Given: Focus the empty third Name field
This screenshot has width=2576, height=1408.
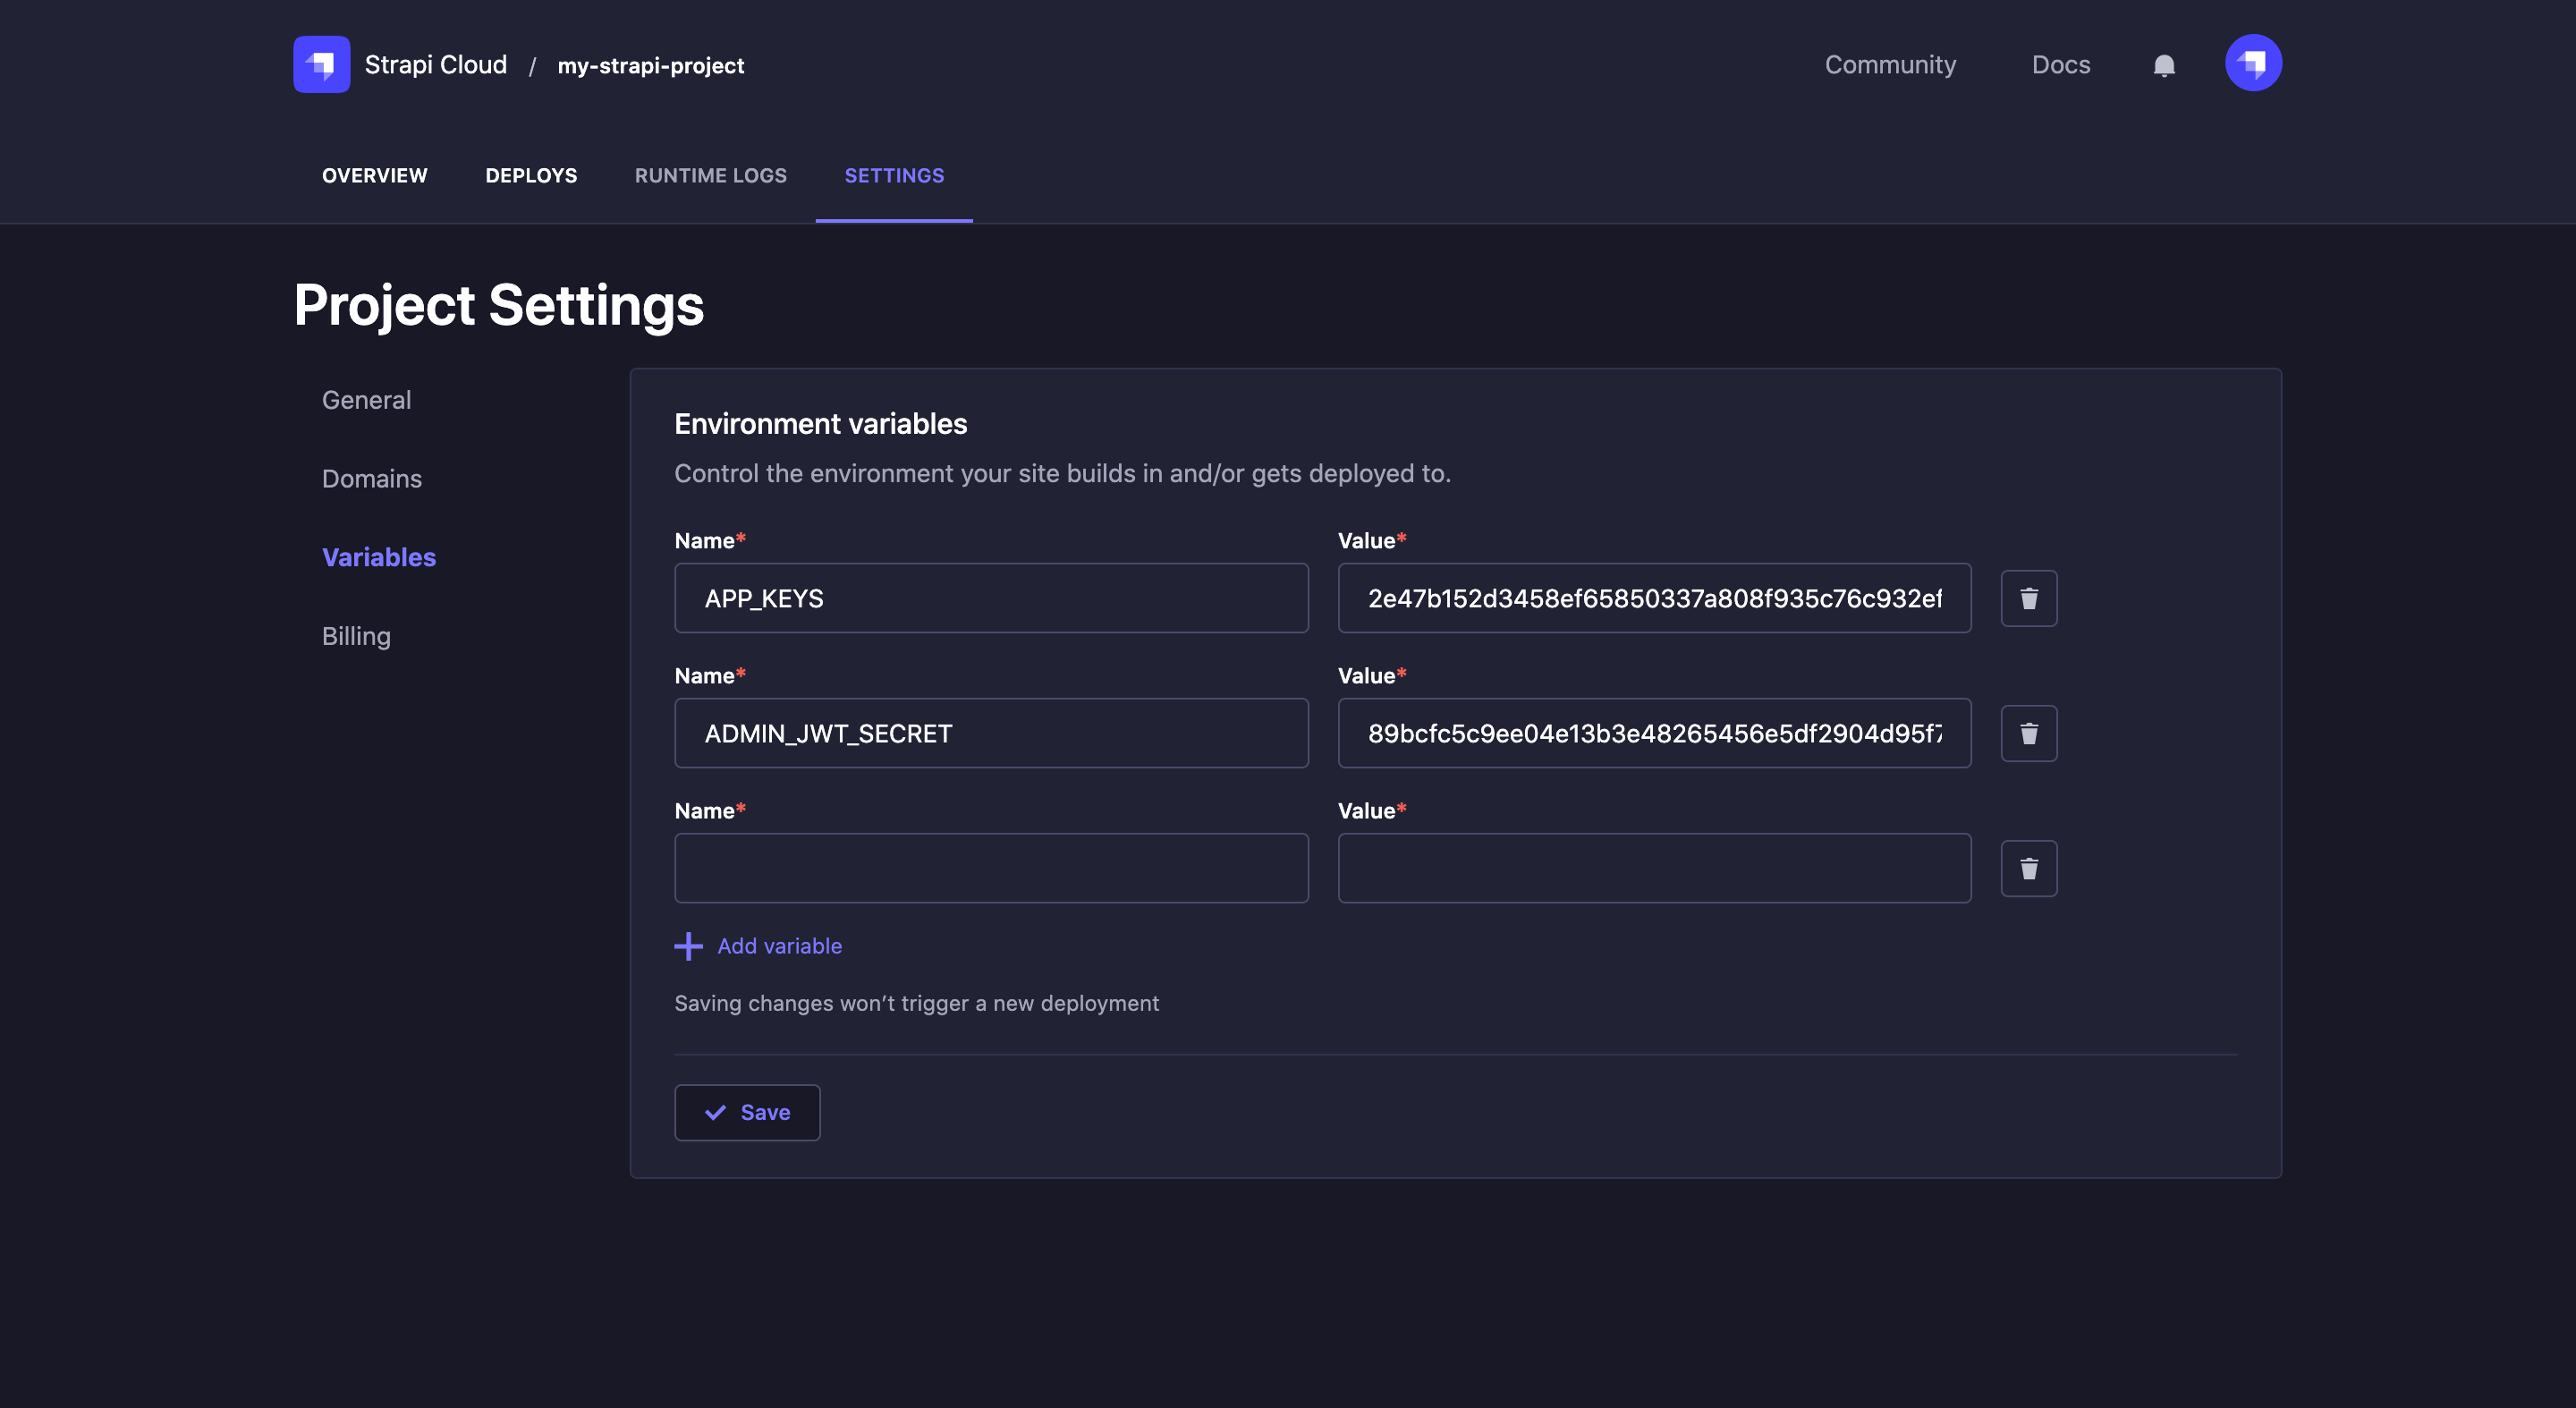Looking at the screenshot, I should tap(990, 868).
